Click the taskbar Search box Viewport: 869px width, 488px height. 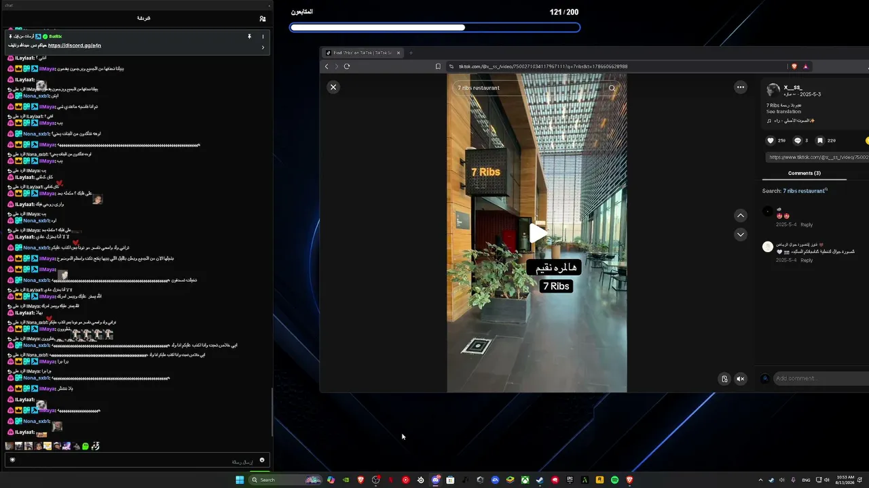click(285, 480)
